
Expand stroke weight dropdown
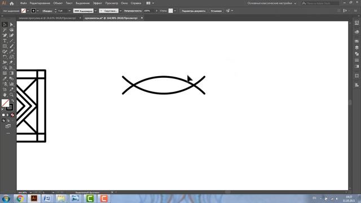(x=69, y=11)
